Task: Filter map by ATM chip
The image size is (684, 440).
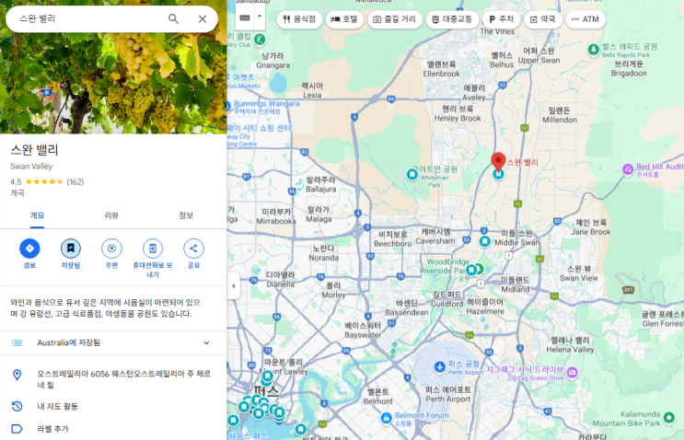Action: coord(585,19)
